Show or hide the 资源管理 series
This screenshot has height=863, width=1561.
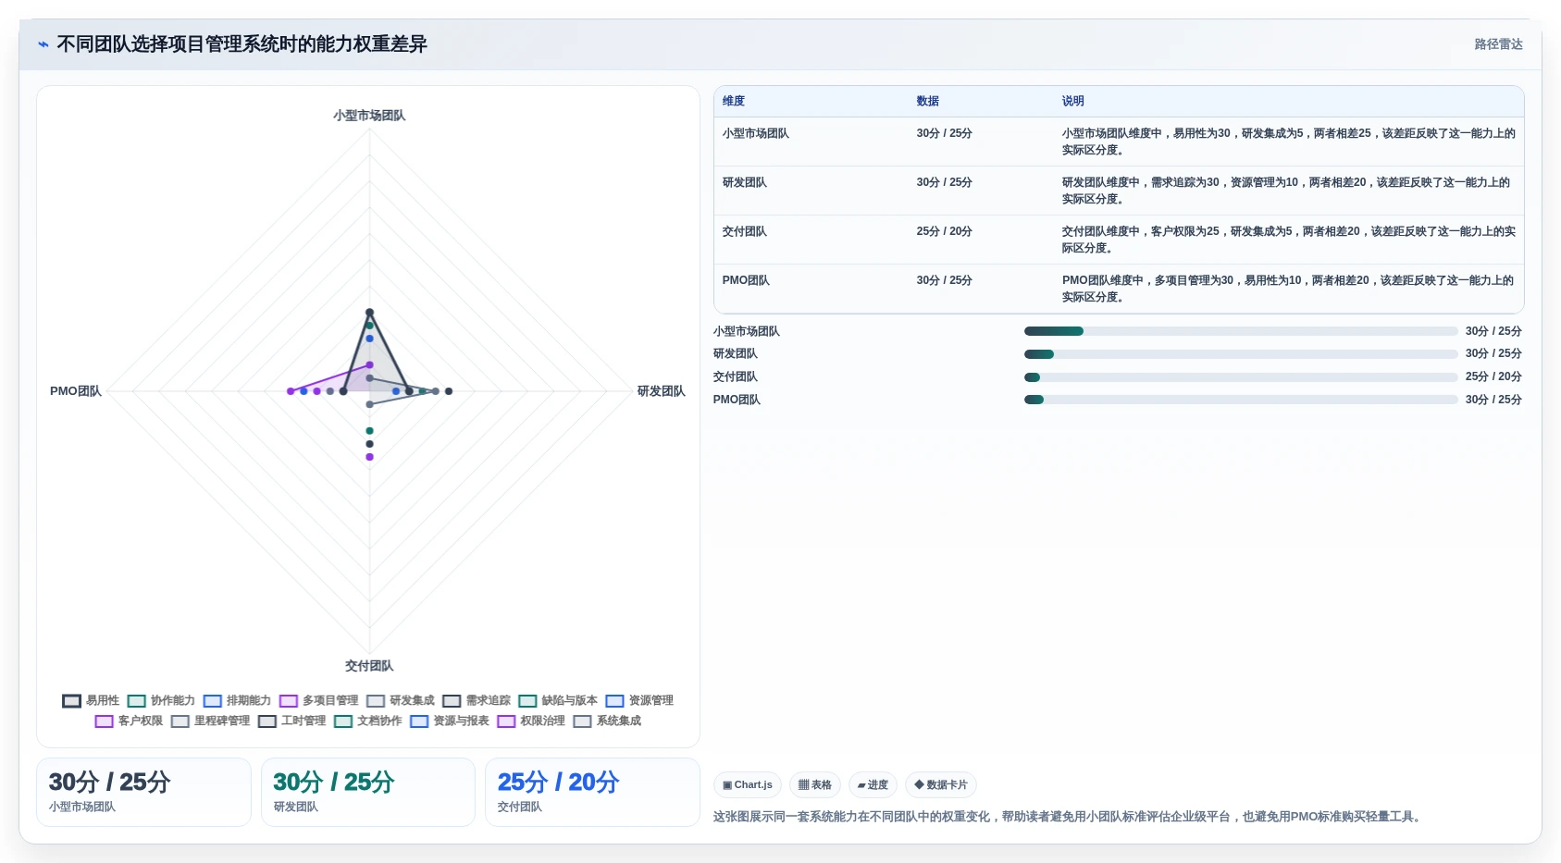pyautogui.click(x=639, y=700)
